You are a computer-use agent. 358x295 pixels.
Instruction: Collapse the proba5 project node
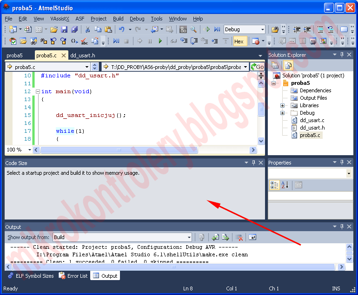(x=273, y=83)
